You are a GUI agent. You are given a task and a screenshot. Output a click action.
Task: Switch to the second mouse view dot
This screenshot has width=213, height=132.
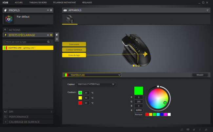[136, 66]
